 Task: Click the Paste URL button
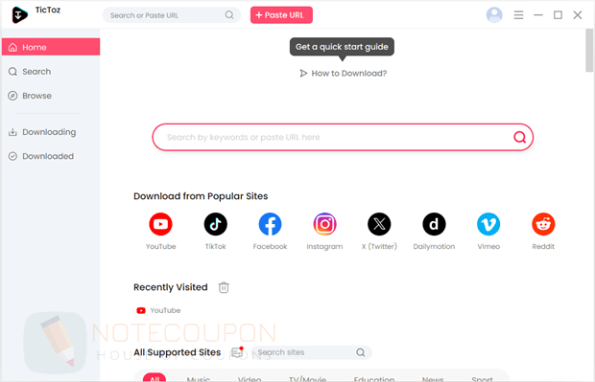click(x=281, y=15)
